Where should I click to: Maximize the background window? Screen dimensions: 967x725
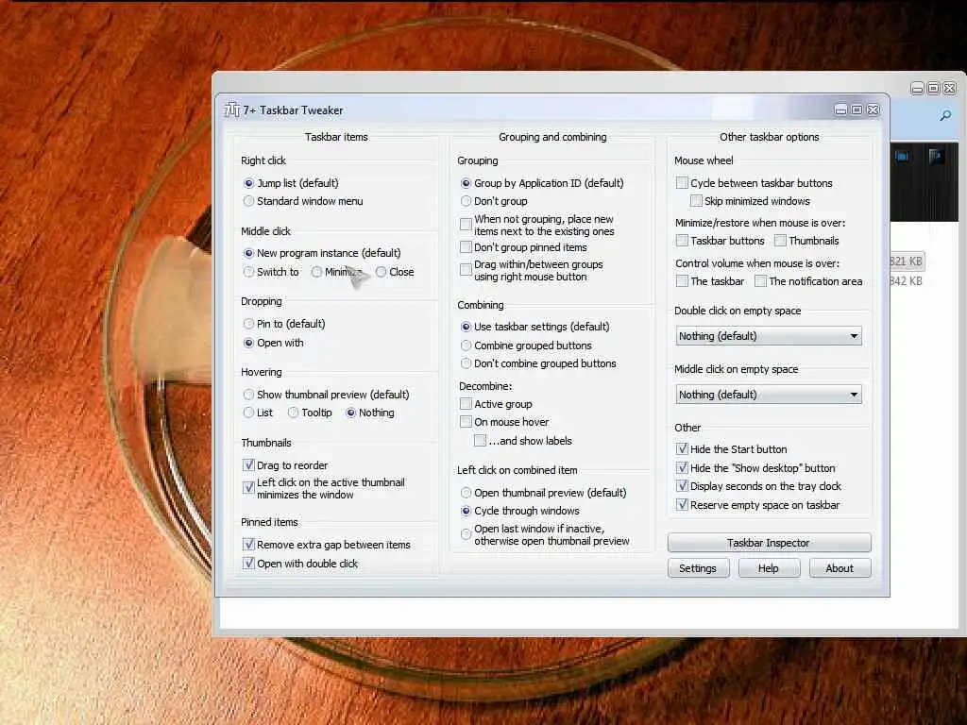pos(934,89)
